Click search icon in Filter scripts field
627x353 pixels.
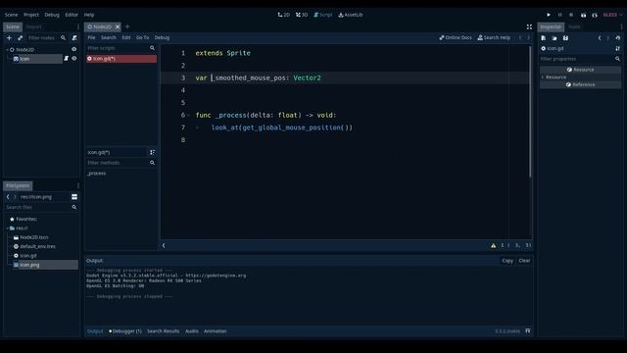(153, 48)
